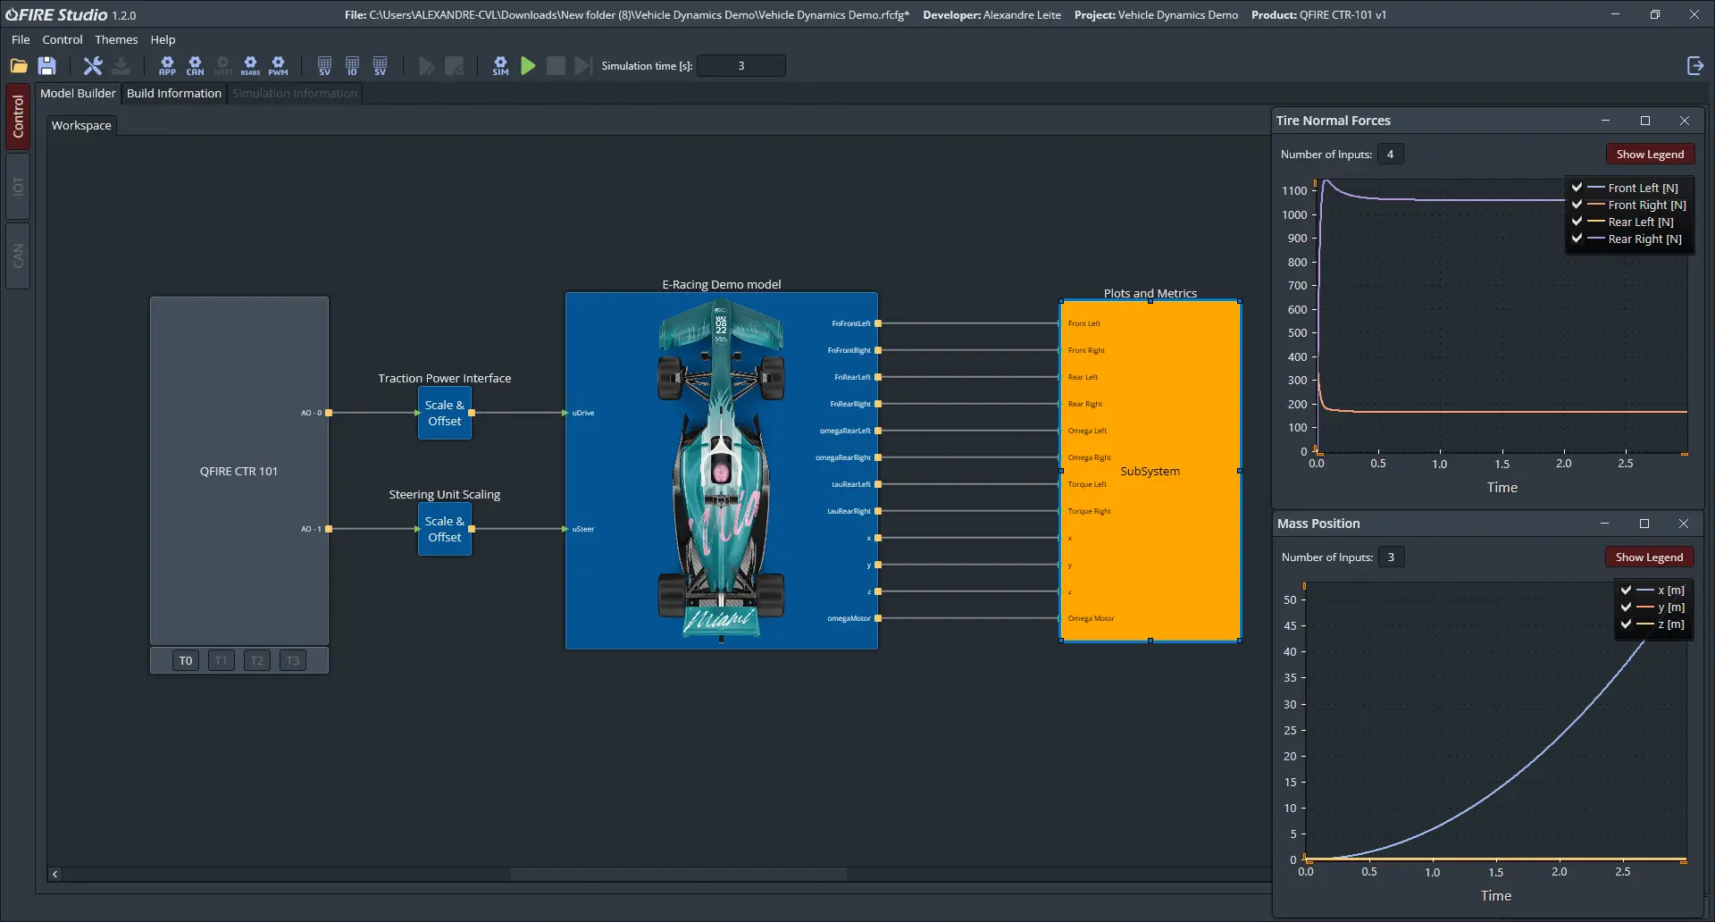This screenshot has width=1715, height=922.
Task: Switch to the Build Information tab
Action: pos(174,93)
